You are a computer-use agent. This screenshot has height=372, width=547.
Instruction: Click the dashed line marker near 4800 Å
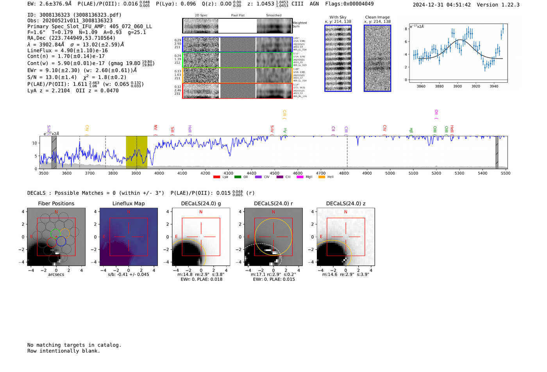(347, 152)
